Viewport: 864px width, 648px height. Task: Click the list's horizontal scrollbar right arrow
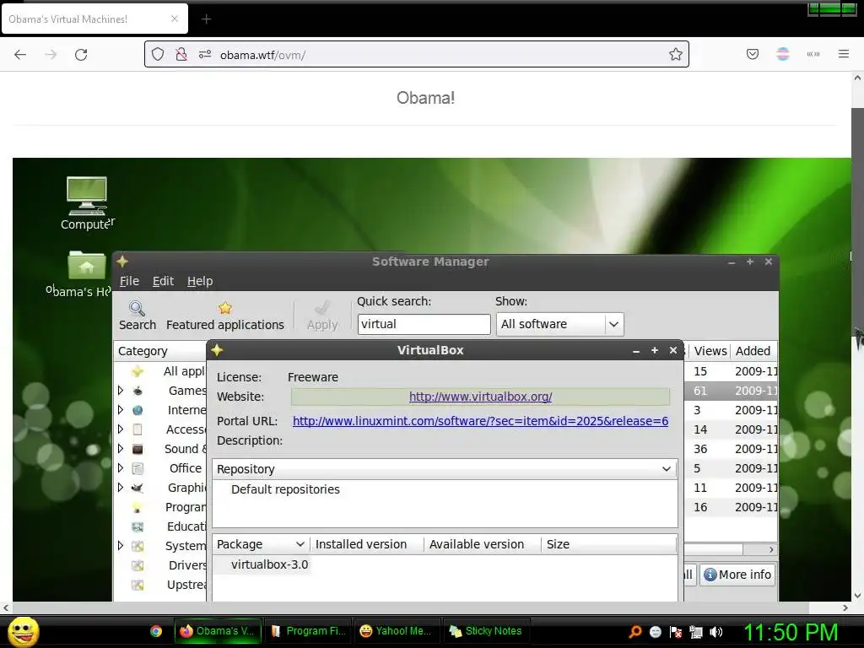tap(771, 550)
